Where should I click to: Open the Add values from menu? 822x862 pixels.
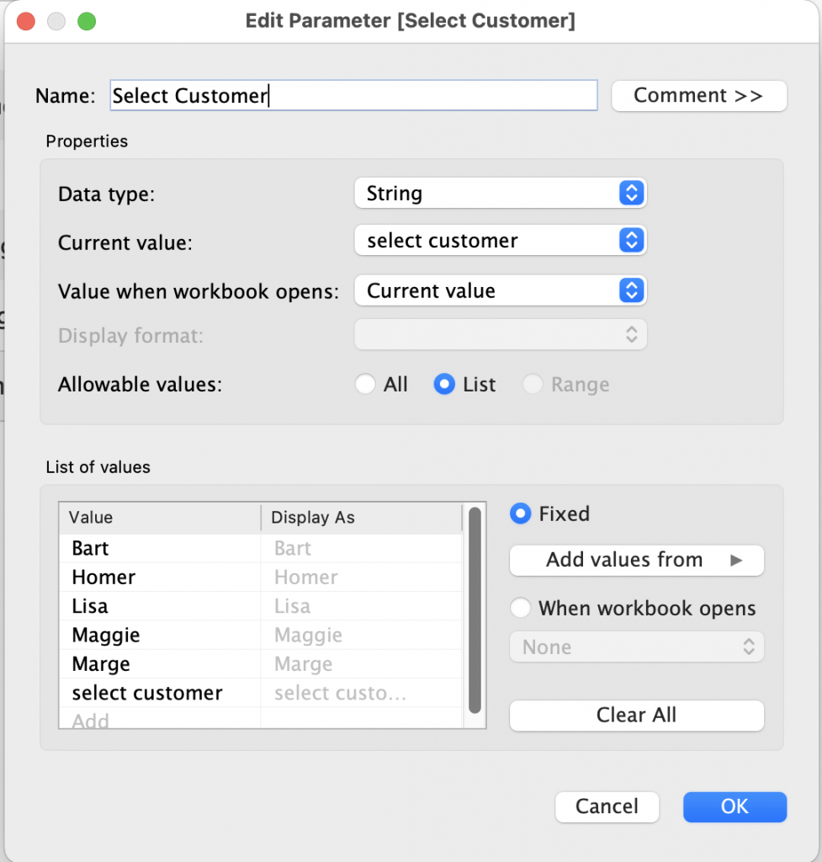[636, 560]
